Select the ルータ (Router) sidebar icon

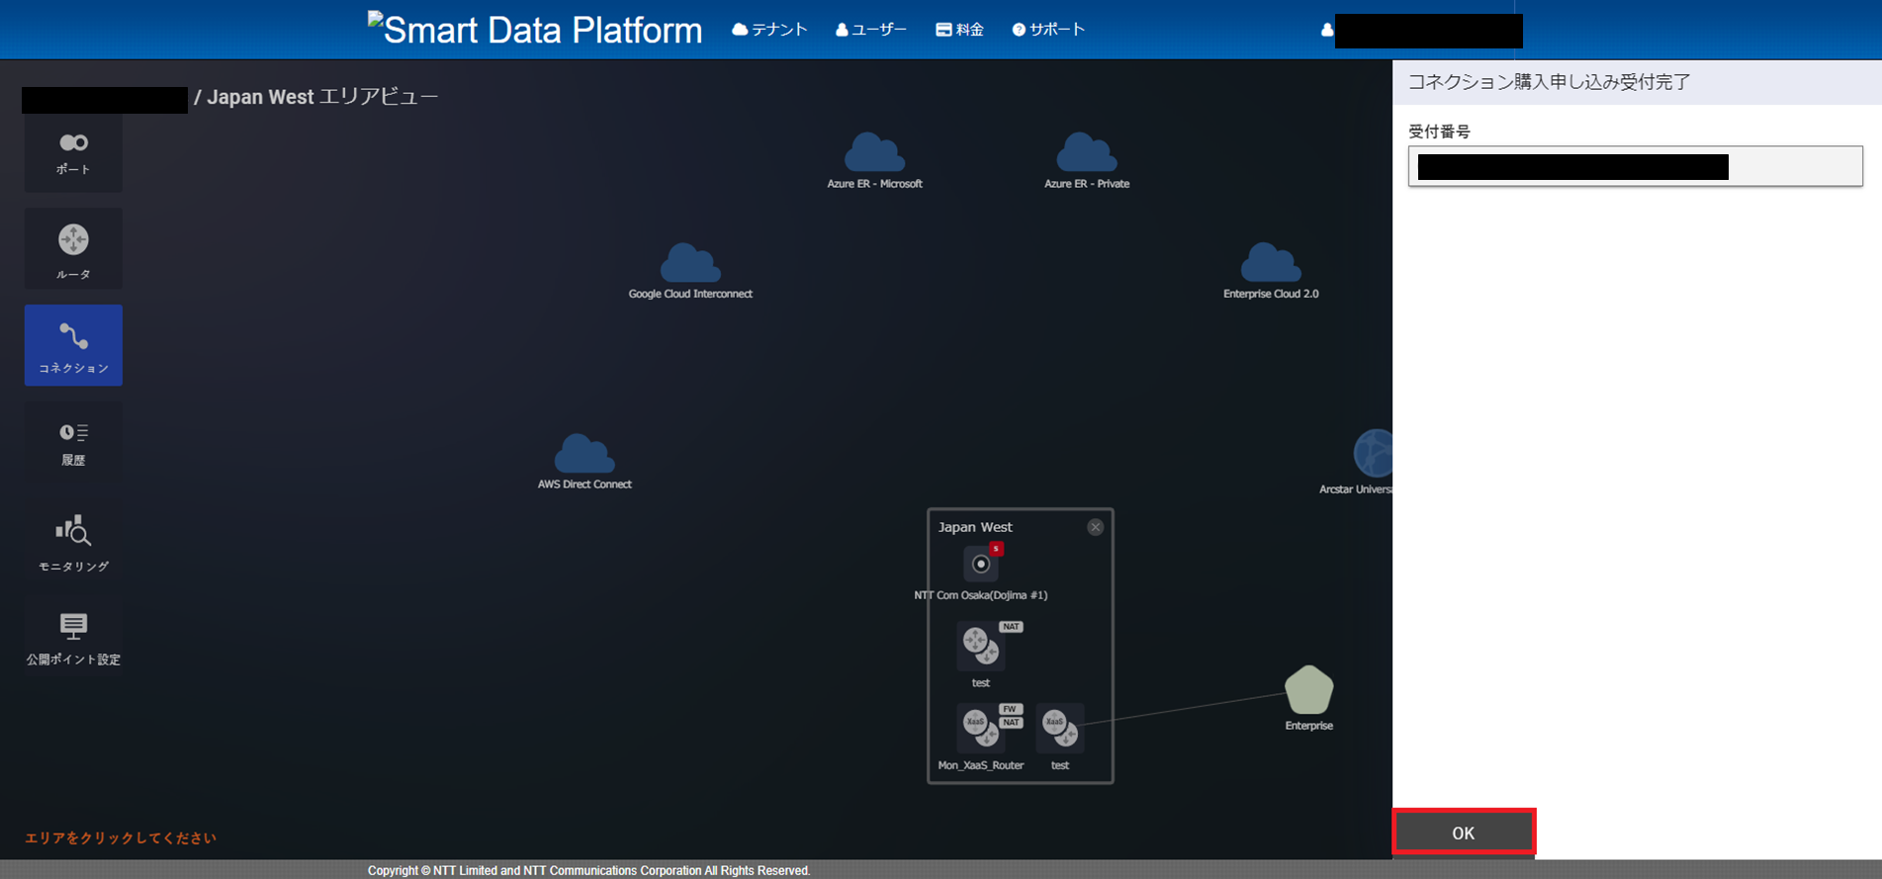pyautogui.click(x=73, y=249)
